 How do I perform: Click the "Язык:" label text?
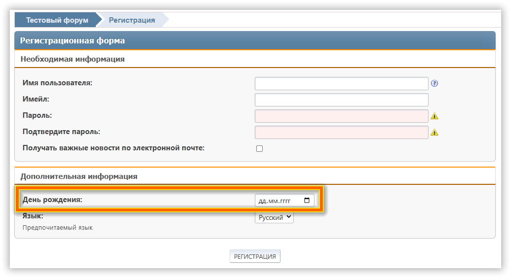tap(33, 216)
